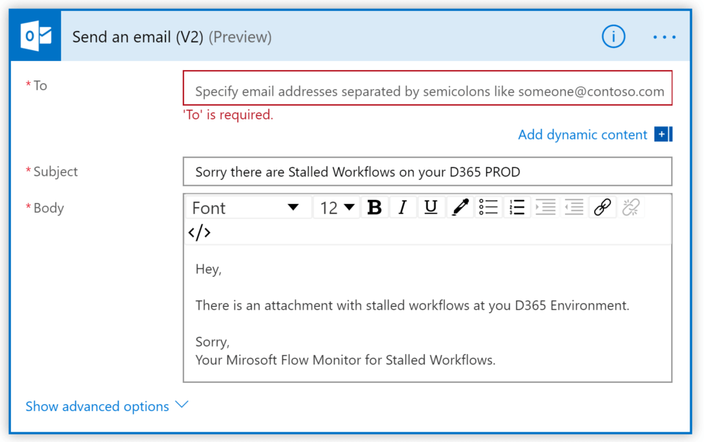The width and height of the screenshot is (704, 442).
Task: Insert a hyperlink with the link icon
Action: (x=602, y=207)
